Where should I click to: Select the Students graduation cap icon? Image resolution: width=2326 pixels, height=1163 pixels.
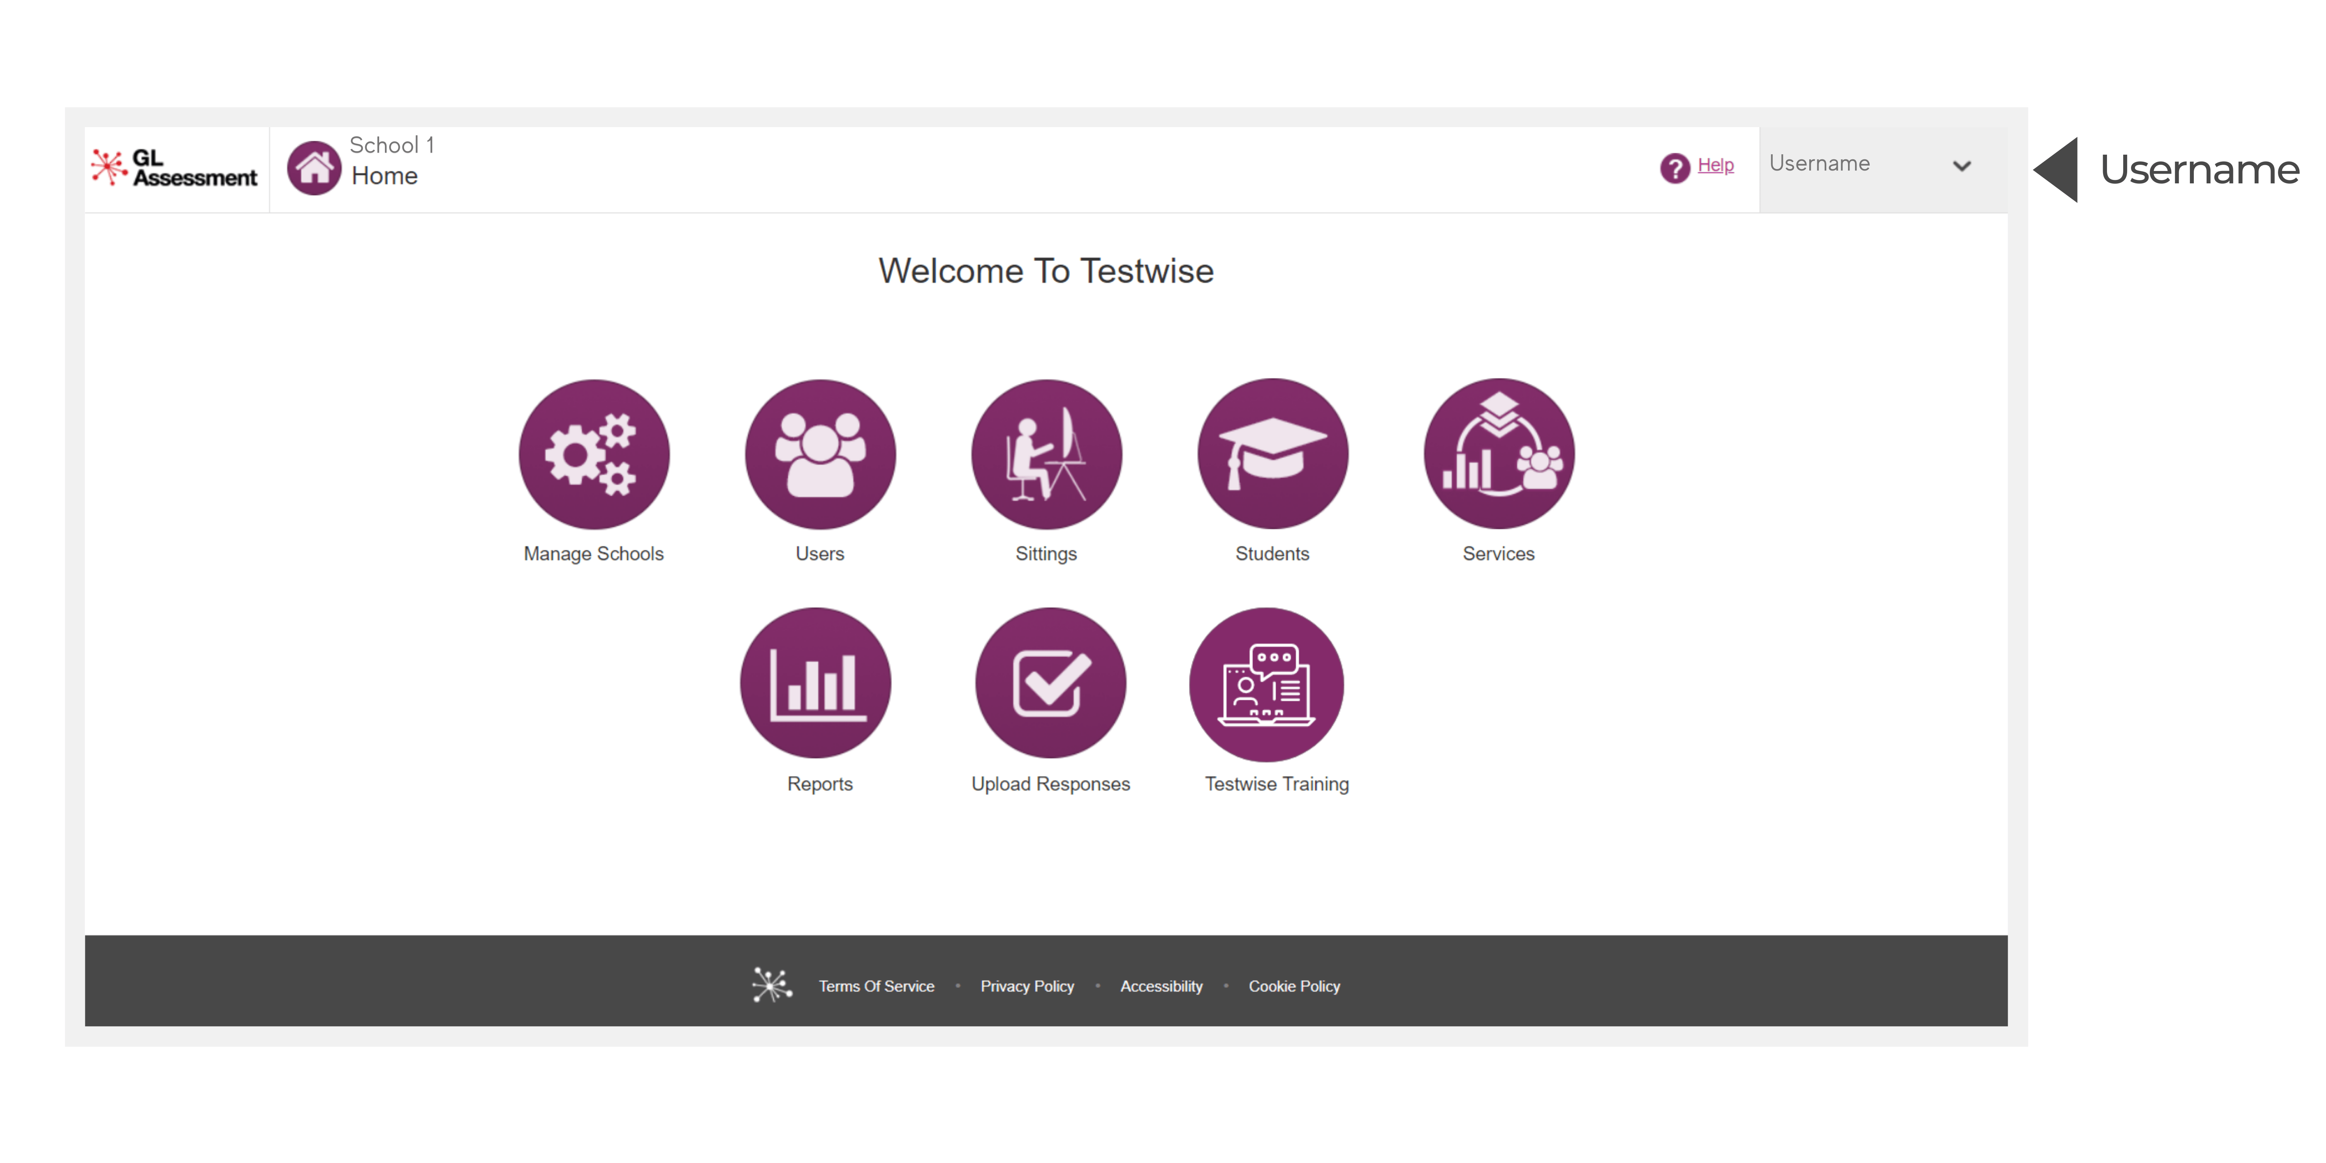[x=1272, y=454]
